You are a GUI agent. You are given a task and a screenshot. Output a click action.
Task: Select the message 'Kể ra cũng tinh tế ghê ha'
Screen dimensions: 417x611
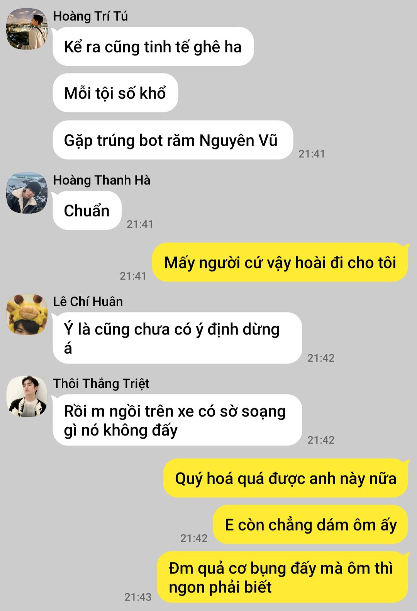[x=153, y=46]
